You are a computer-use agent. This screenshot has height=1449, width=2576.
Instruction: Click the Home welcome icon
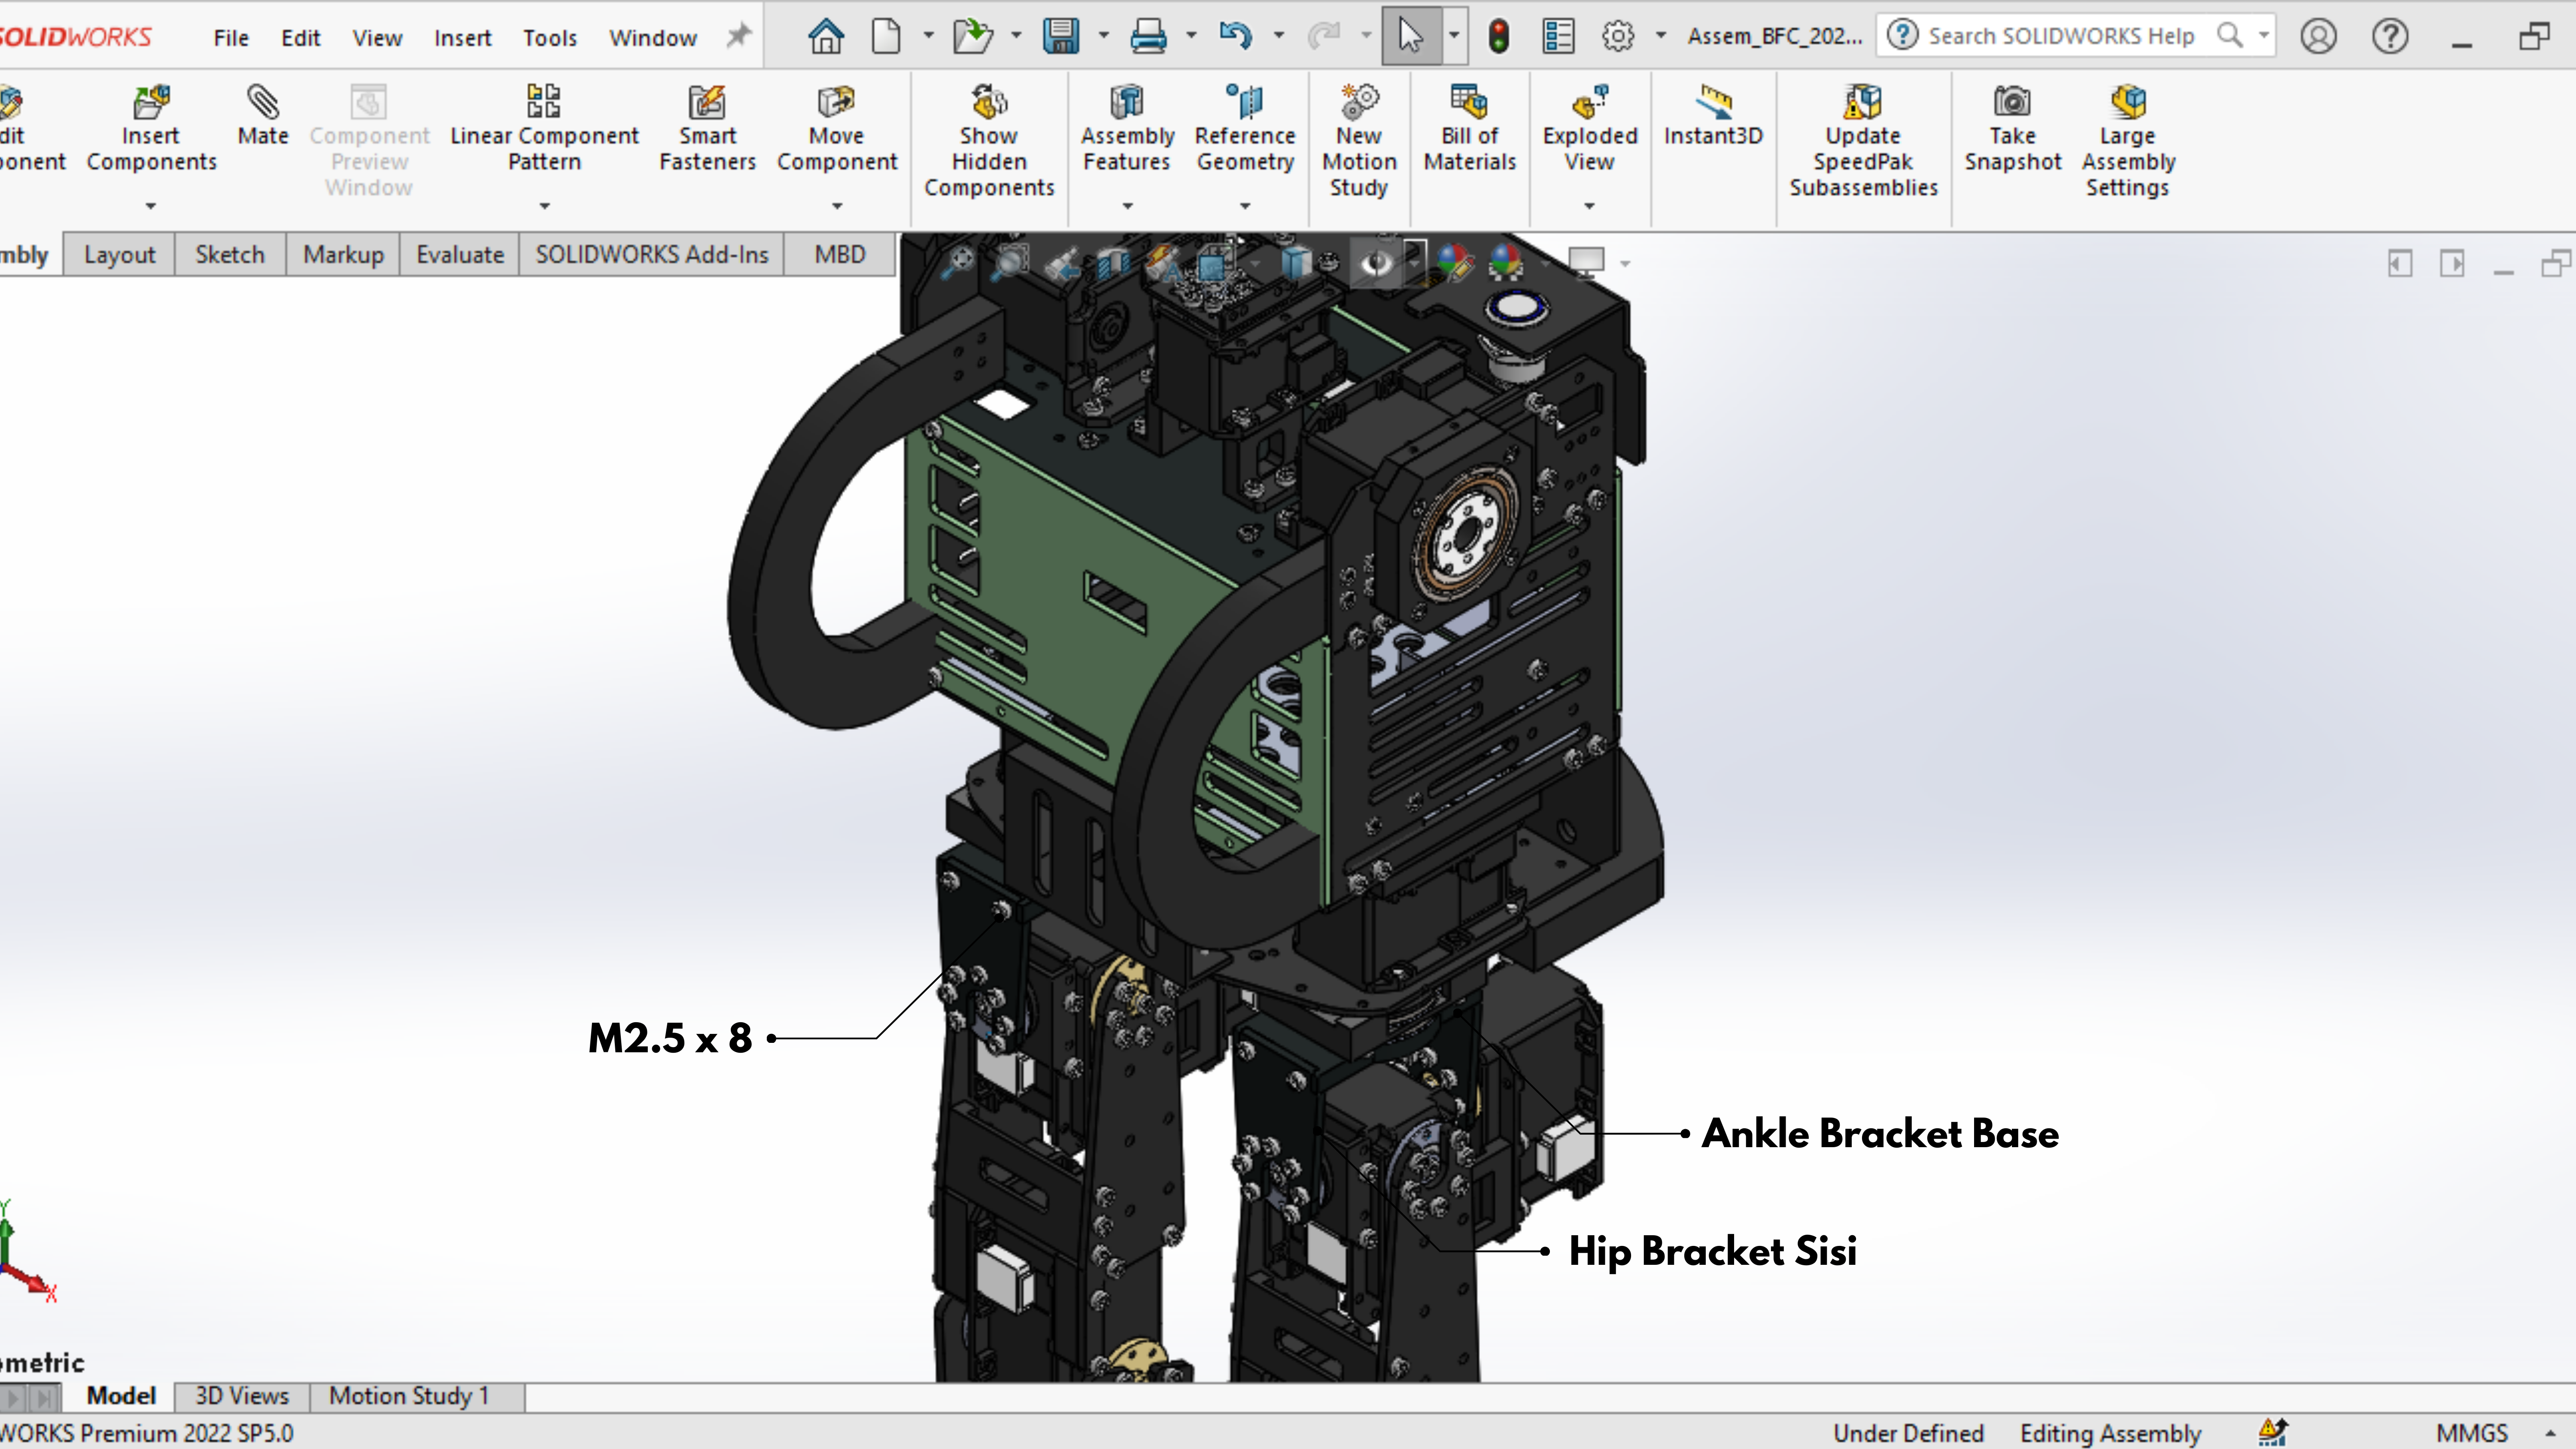(x=826, y=37)
